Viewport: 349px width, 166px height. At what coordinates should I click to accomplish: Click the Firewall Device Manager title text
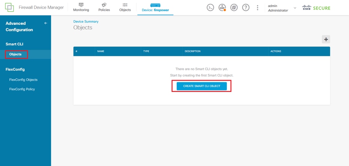[41, 8]
